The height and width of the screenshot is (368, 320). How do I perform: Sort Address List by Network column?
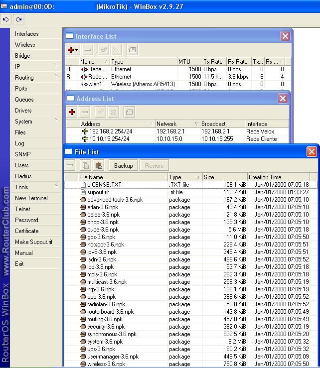[x=177, y=123]
